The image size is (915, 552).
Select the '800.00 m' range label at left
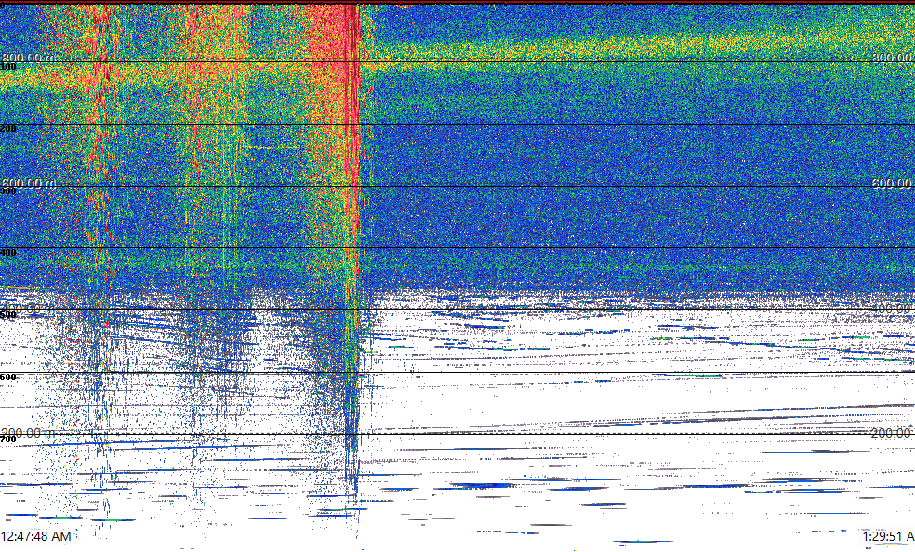tap(29, 57)
